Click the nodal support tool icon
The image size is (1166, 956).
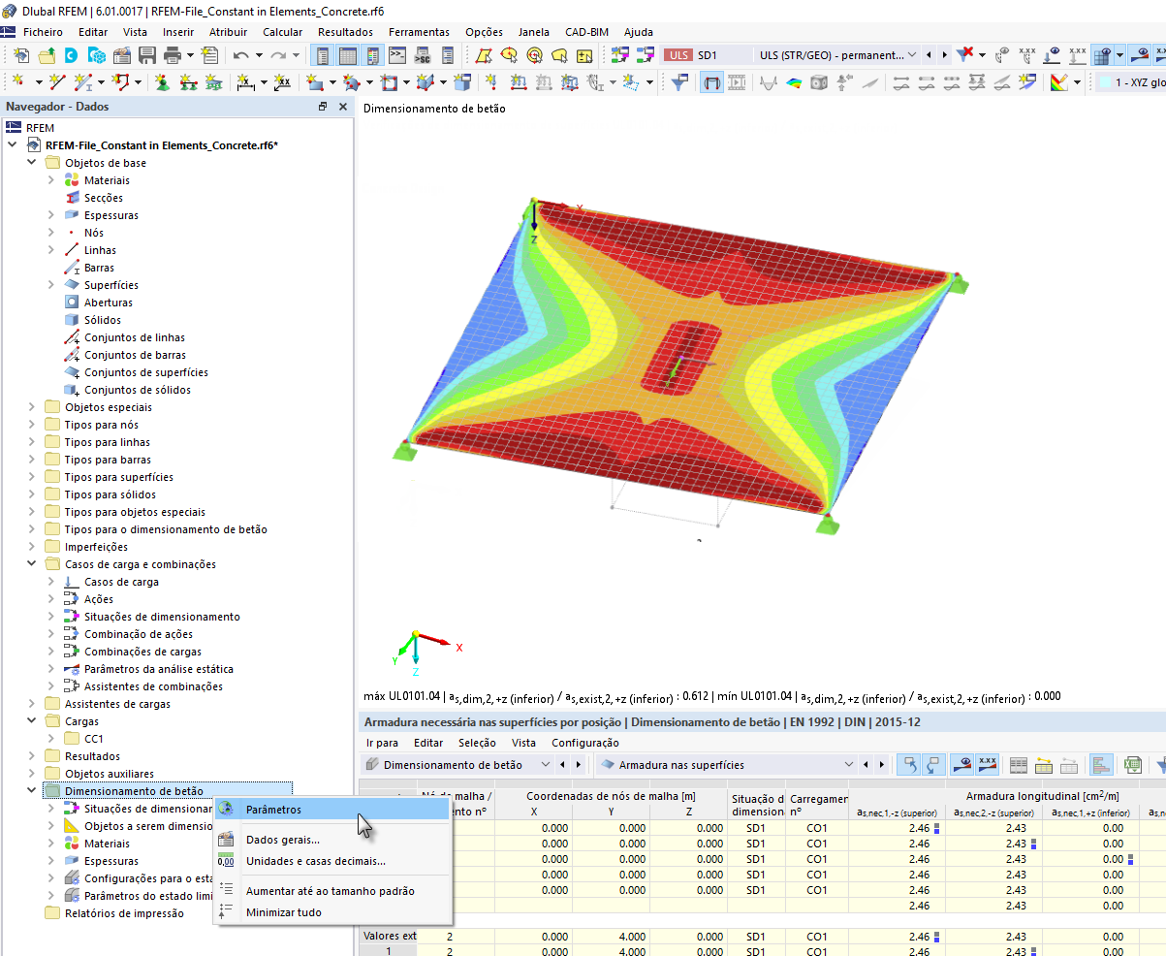click(x=161, y=81)
